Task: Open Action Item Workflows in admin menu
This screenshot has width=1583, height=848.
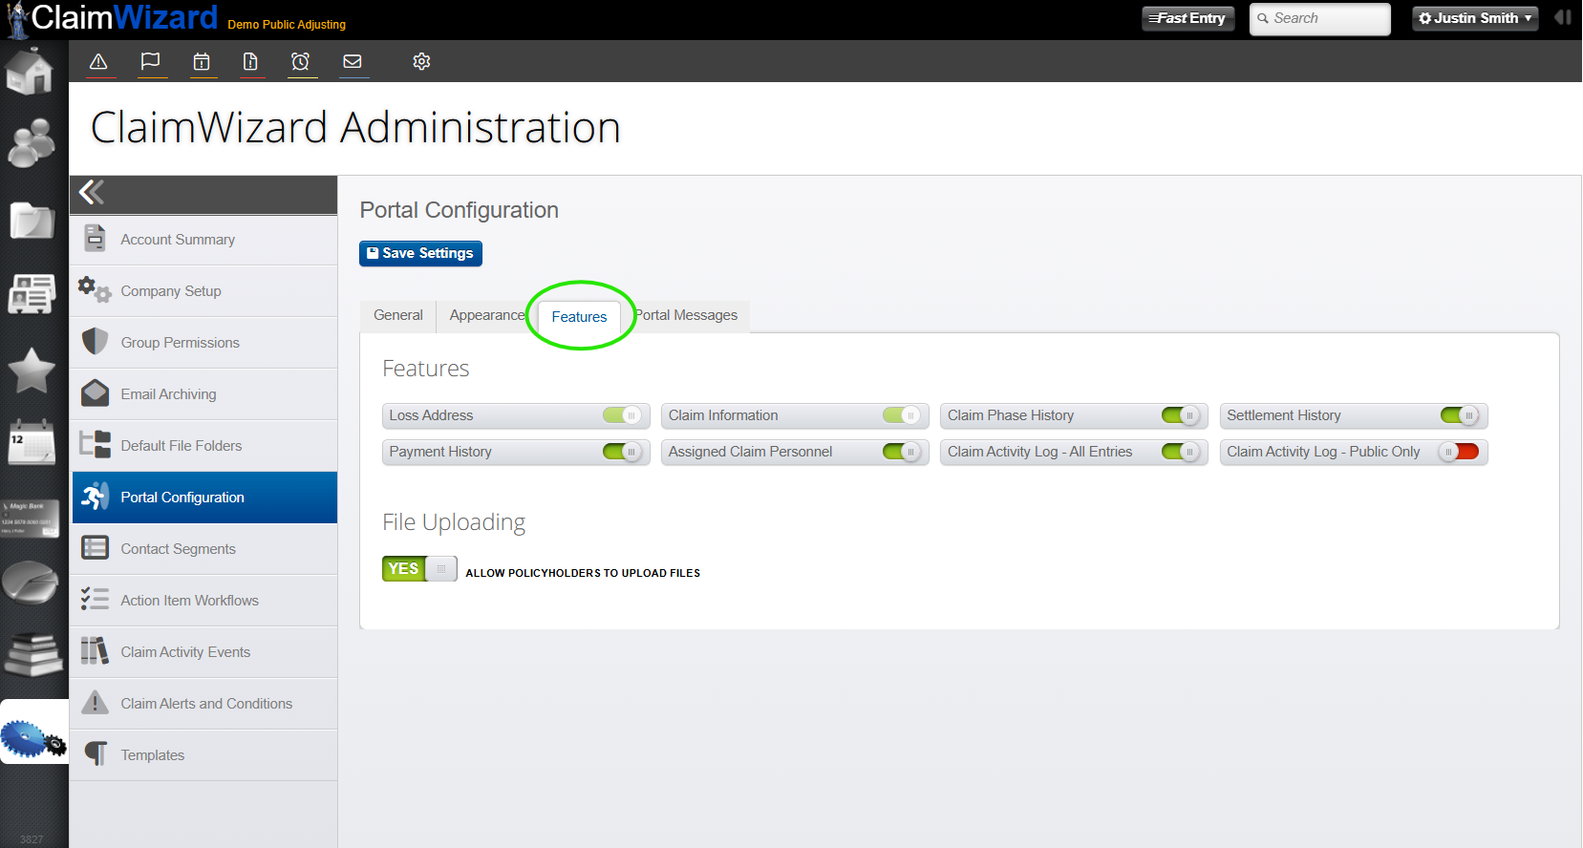Action: pyautogui.click(x=203, y=601)
